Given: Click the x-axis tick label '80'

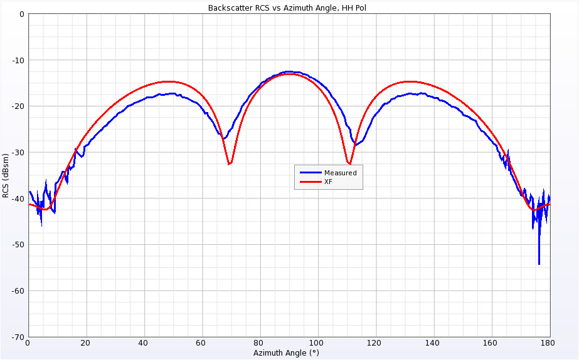Looking at the screenshot, I should tap(259, 343).
